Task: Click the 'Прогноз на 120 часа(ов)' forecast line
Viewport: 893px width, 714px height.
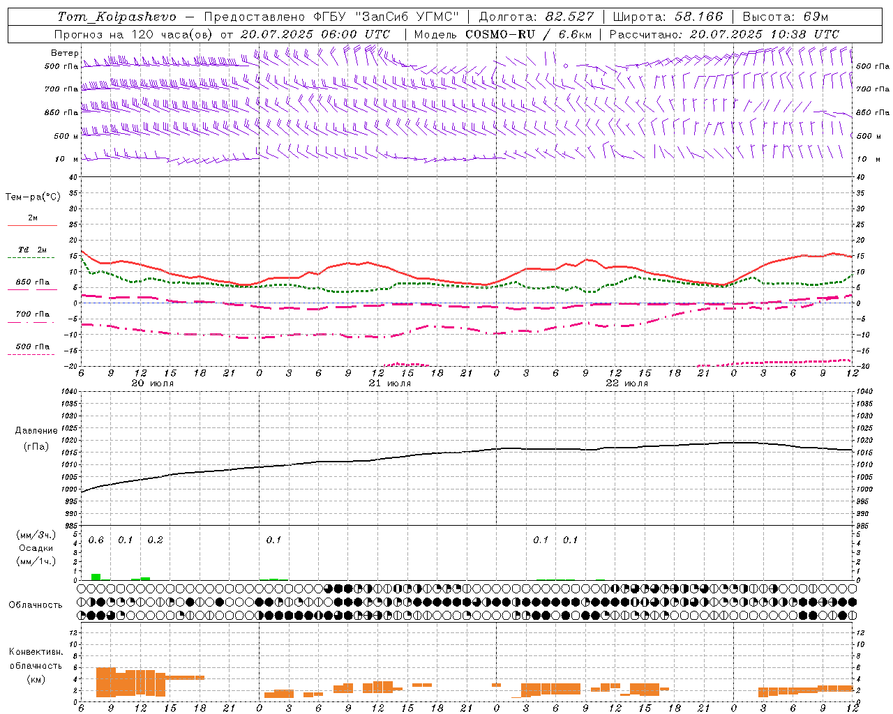Action: (222, 34)
